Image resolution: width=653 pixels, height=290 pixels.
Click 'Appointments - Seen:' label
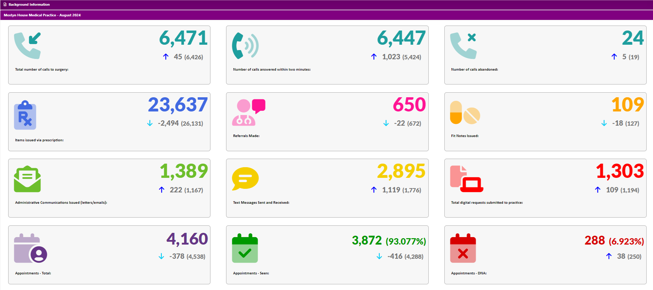click(x=251, y=273)
